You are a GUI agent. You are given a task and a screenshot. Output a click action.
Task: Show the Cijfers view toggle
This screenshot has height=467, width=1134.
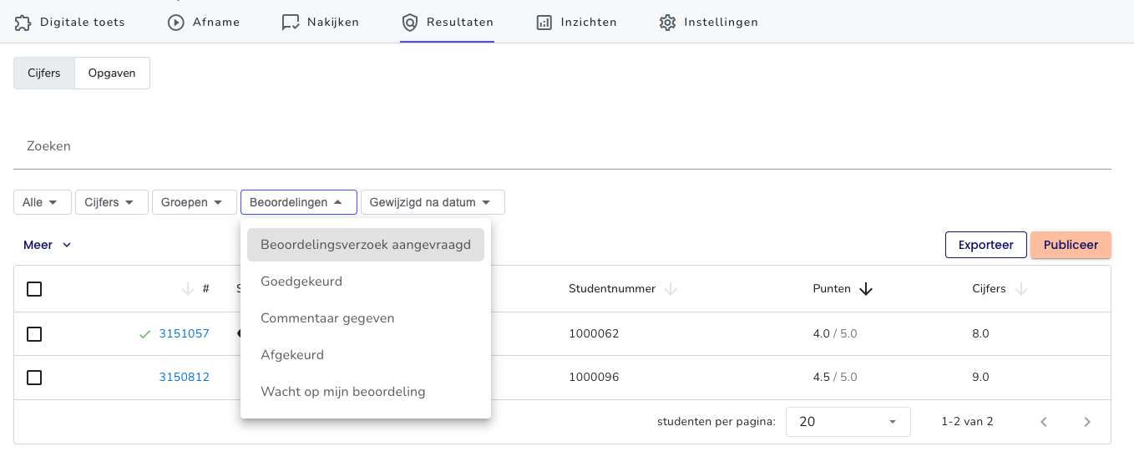coord(44,73)
